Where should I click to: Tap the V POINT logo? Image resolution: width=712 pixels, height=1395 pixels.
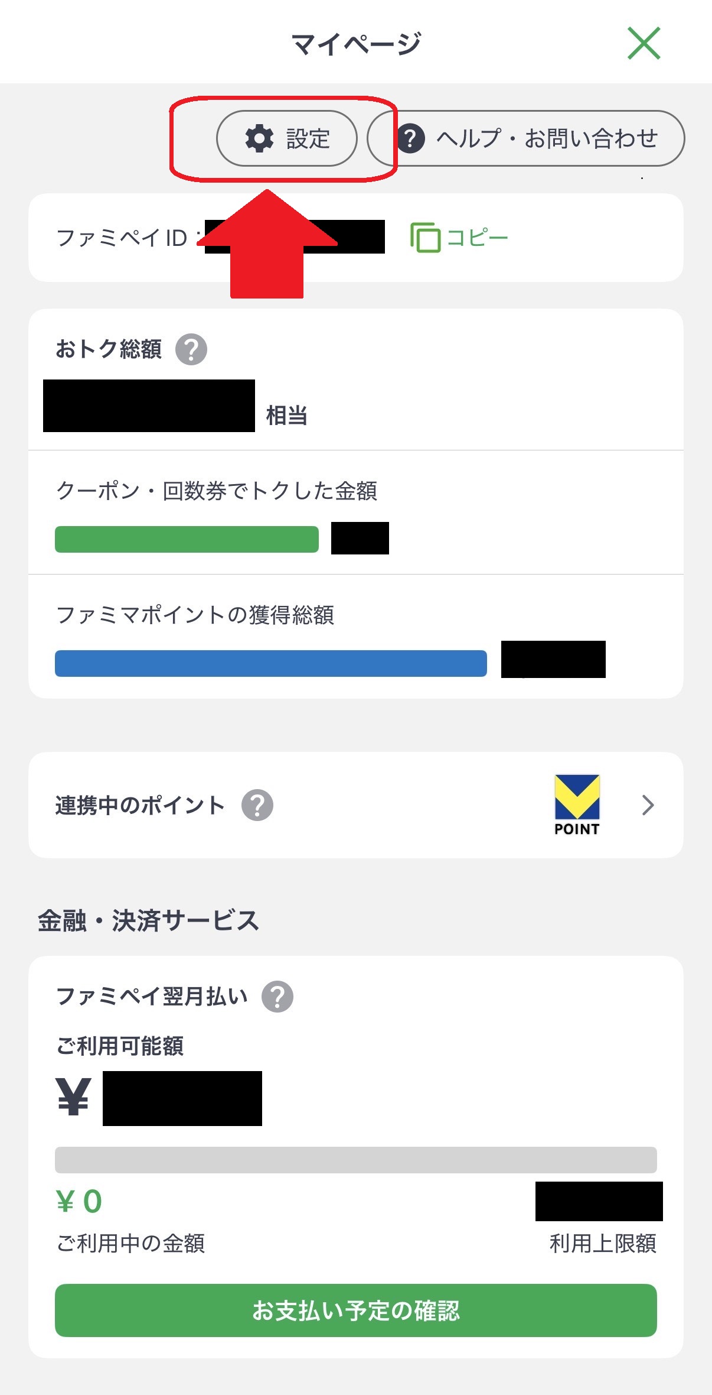tap(577, 804)
